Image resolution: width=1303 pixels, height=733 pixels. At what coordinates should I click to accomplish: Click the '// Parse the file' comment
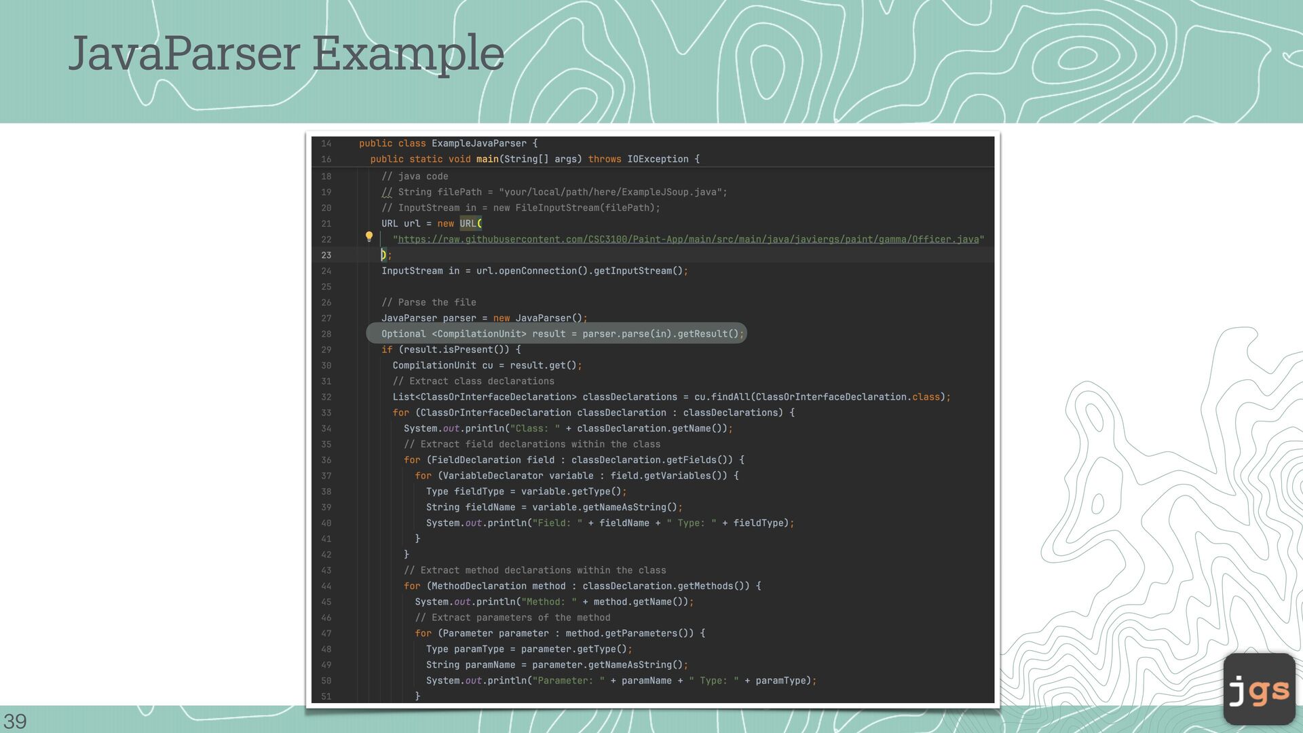coord(428,302)
